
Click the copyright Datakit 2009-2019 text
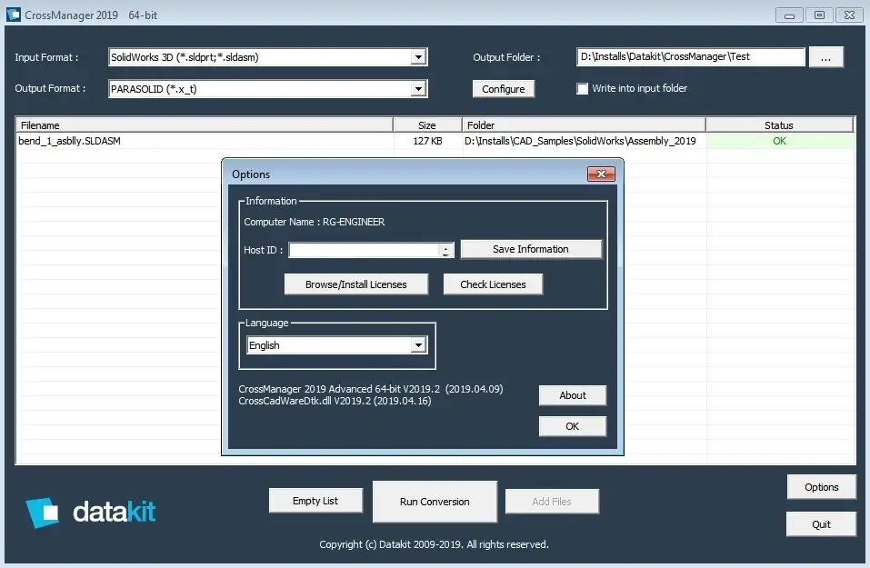434,544
